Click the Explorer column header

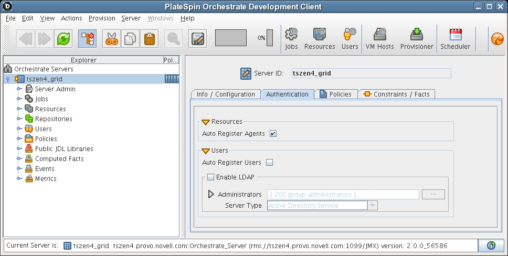(x=83, y=60)
